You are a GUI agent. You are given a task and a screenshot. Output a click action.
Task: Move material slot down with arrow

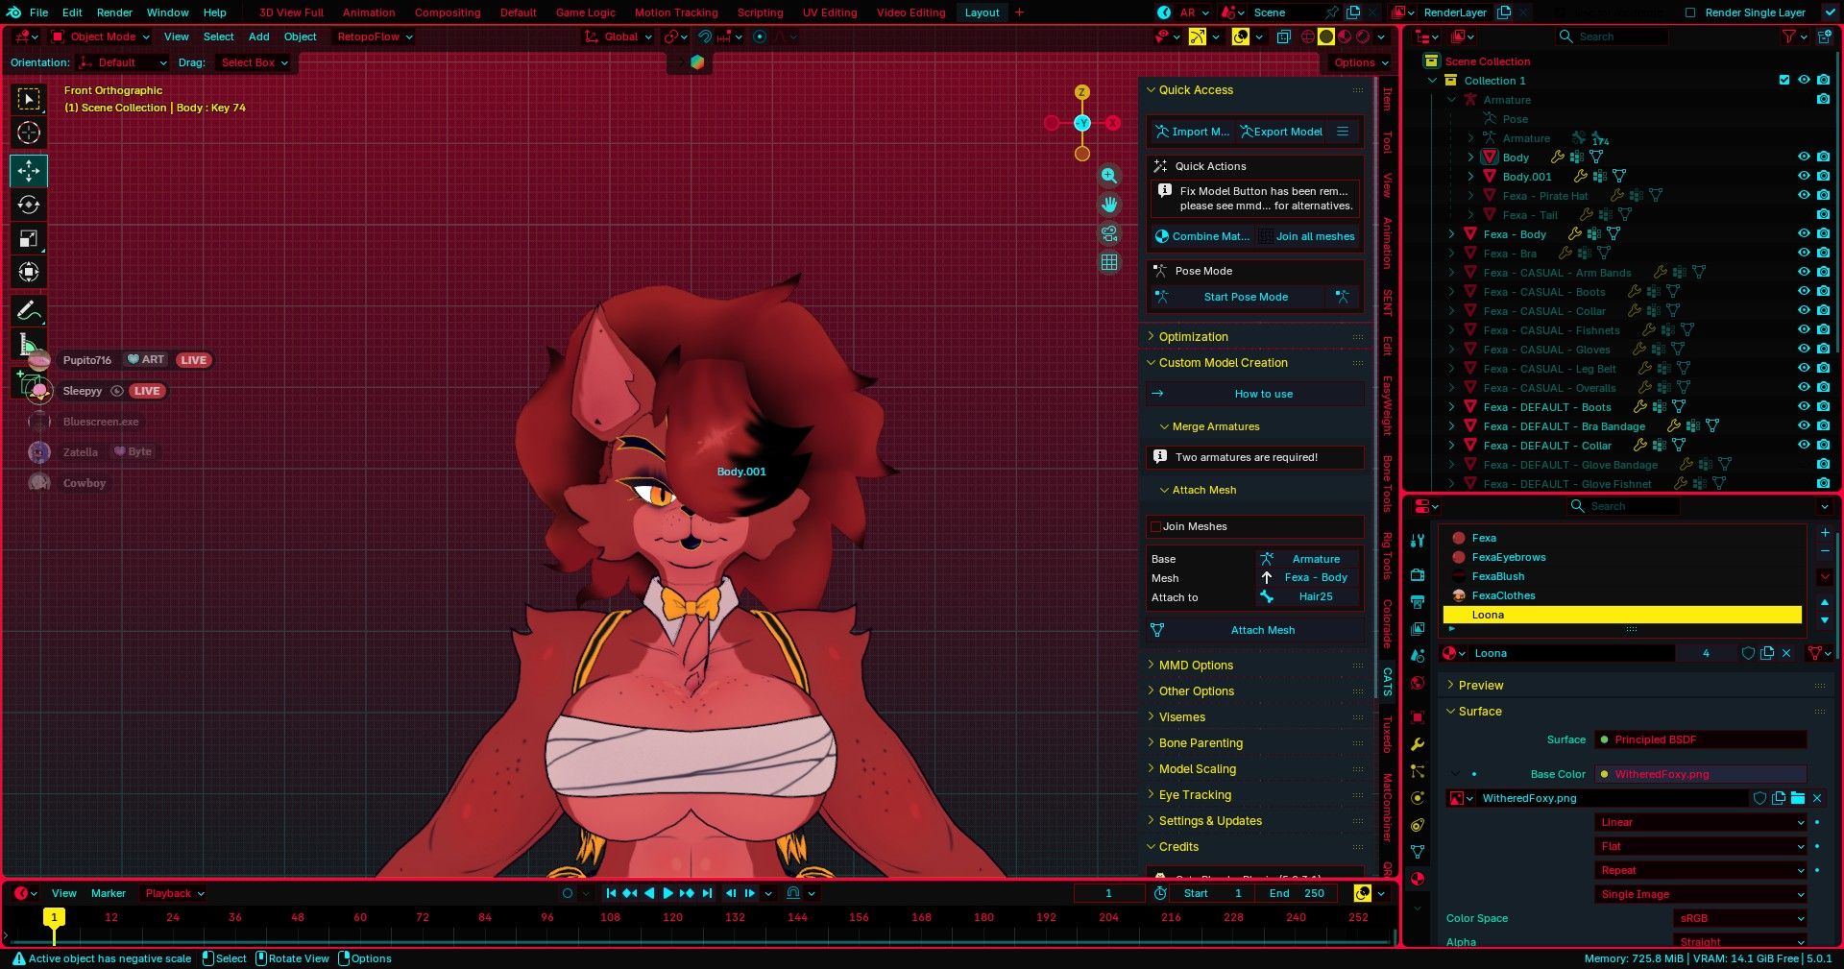coord(1825,620)
